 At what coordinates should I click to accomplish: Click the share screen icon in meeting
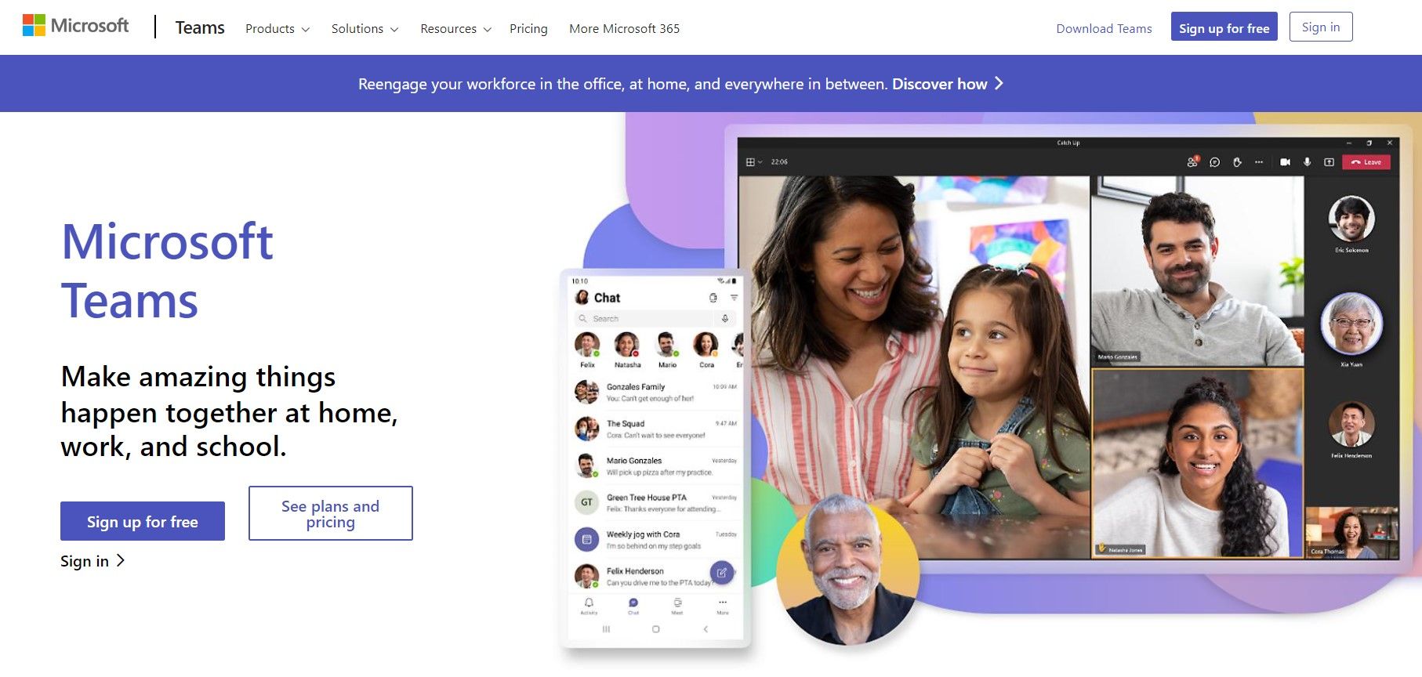pyautogui.click(x=1329, y=162)
